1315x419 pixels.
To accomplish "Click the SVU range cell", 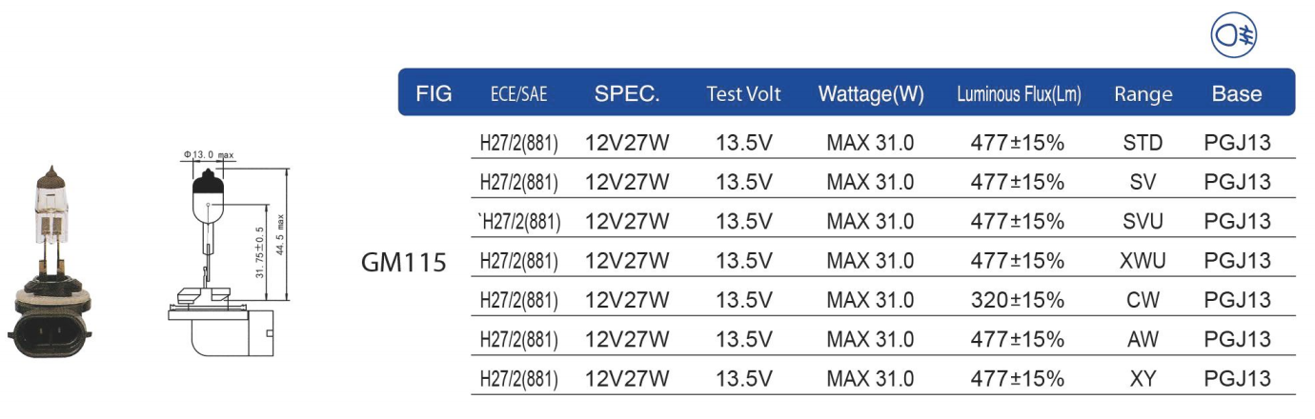I will coord(1143,221).
